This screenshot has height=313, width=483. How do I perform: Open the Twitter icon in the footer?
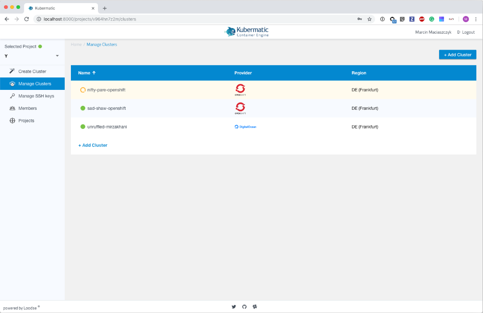pyautogui.click(x=234, y=306)
